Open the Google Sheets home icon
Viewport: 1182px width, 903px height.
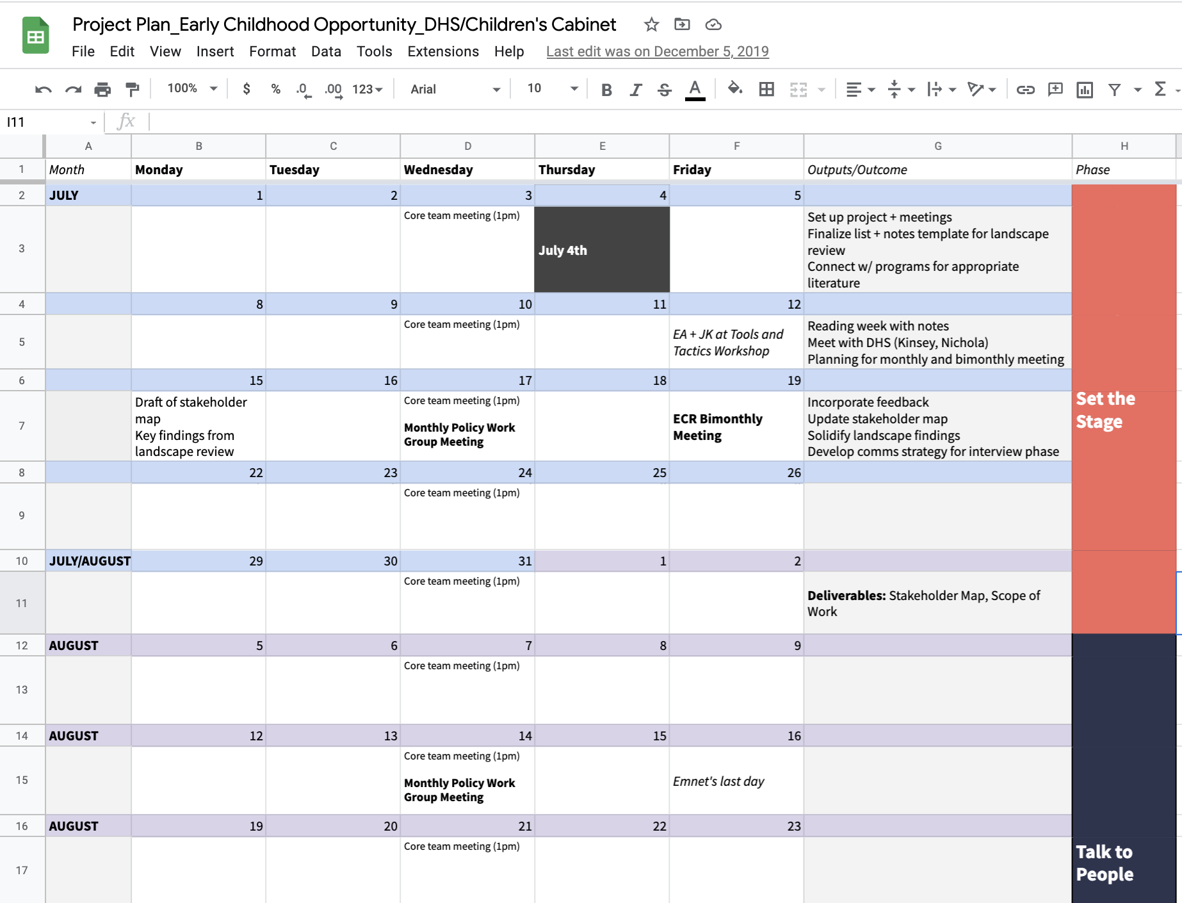pos(36,35)
